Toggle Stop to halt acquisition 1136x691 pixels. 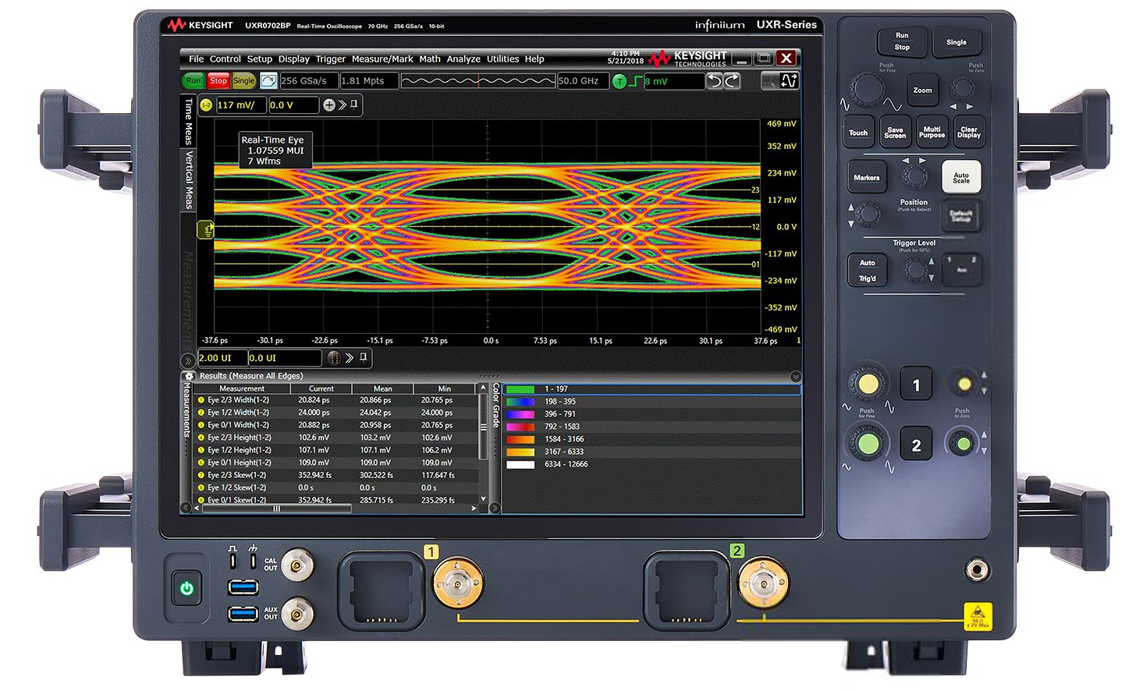coord(218,80)
